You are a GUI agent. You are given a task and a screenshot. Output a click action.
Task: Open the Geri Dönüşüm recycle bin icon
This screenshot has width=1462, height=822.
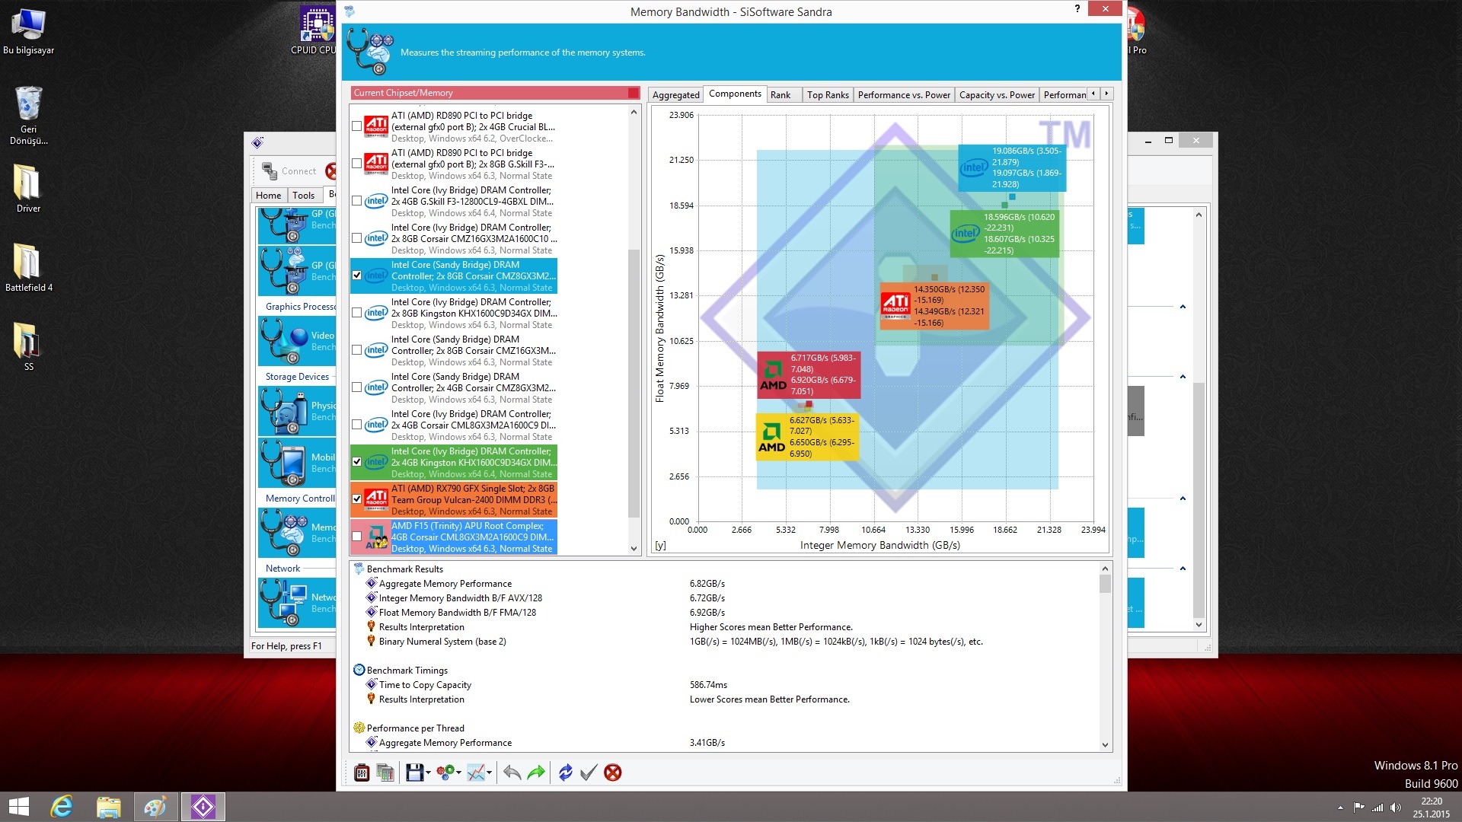(x=28, y=114)
